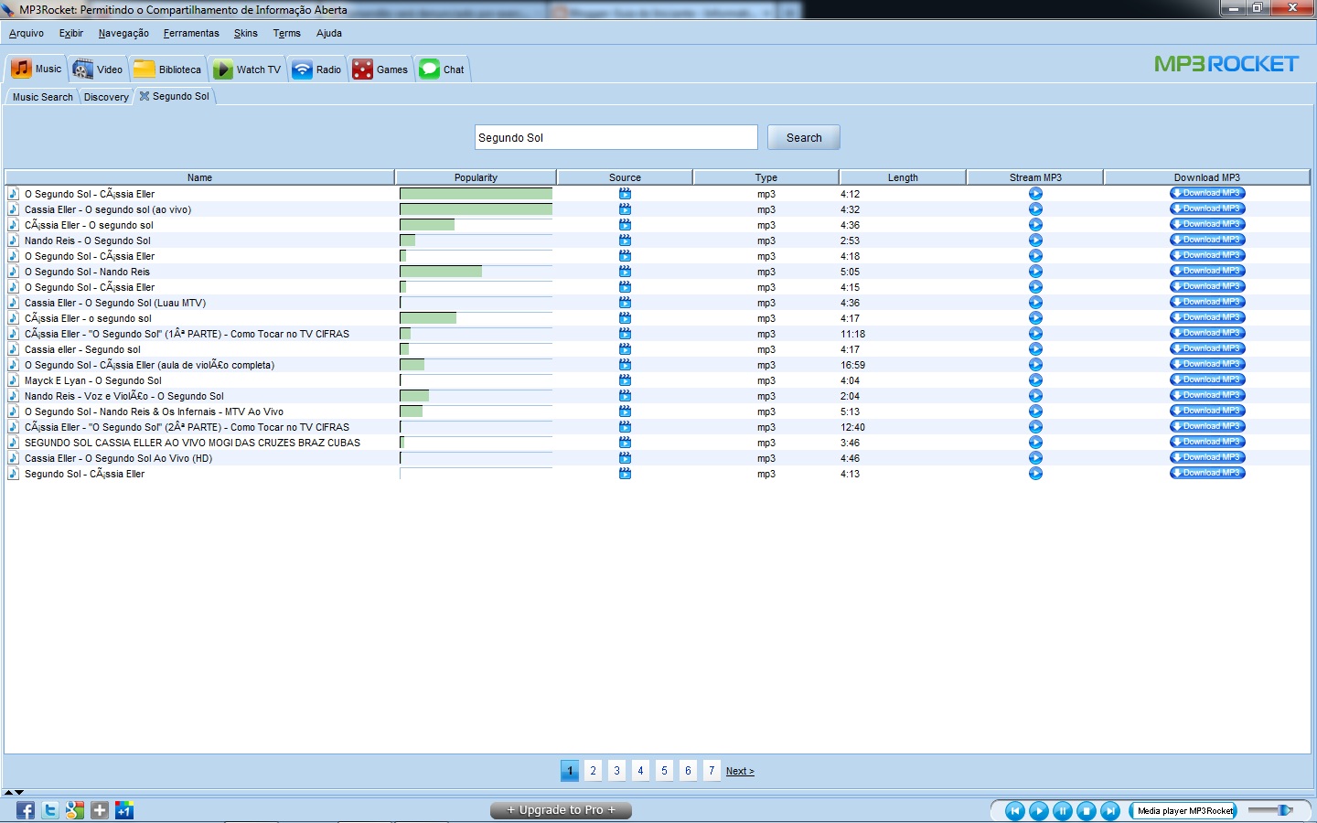Viewport: 1317px width, 823px height.
Task: Download MP3 for MTV Ao Vivo 5:13 track
Action: point(1207,411)
